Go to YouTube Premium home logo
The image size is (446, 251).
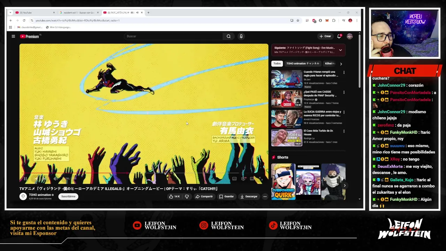click(30, 36)
